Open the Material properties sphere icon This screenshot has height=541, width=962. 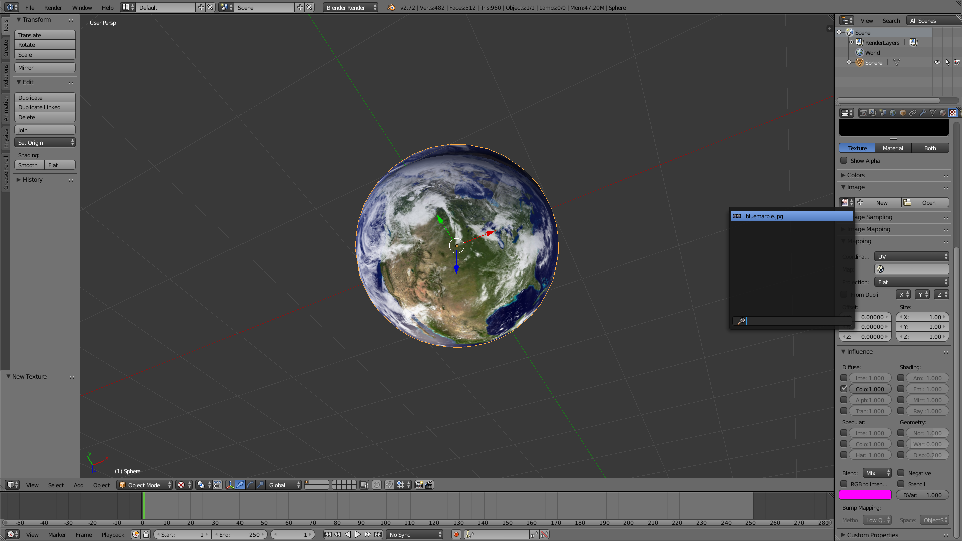[943, 113]
